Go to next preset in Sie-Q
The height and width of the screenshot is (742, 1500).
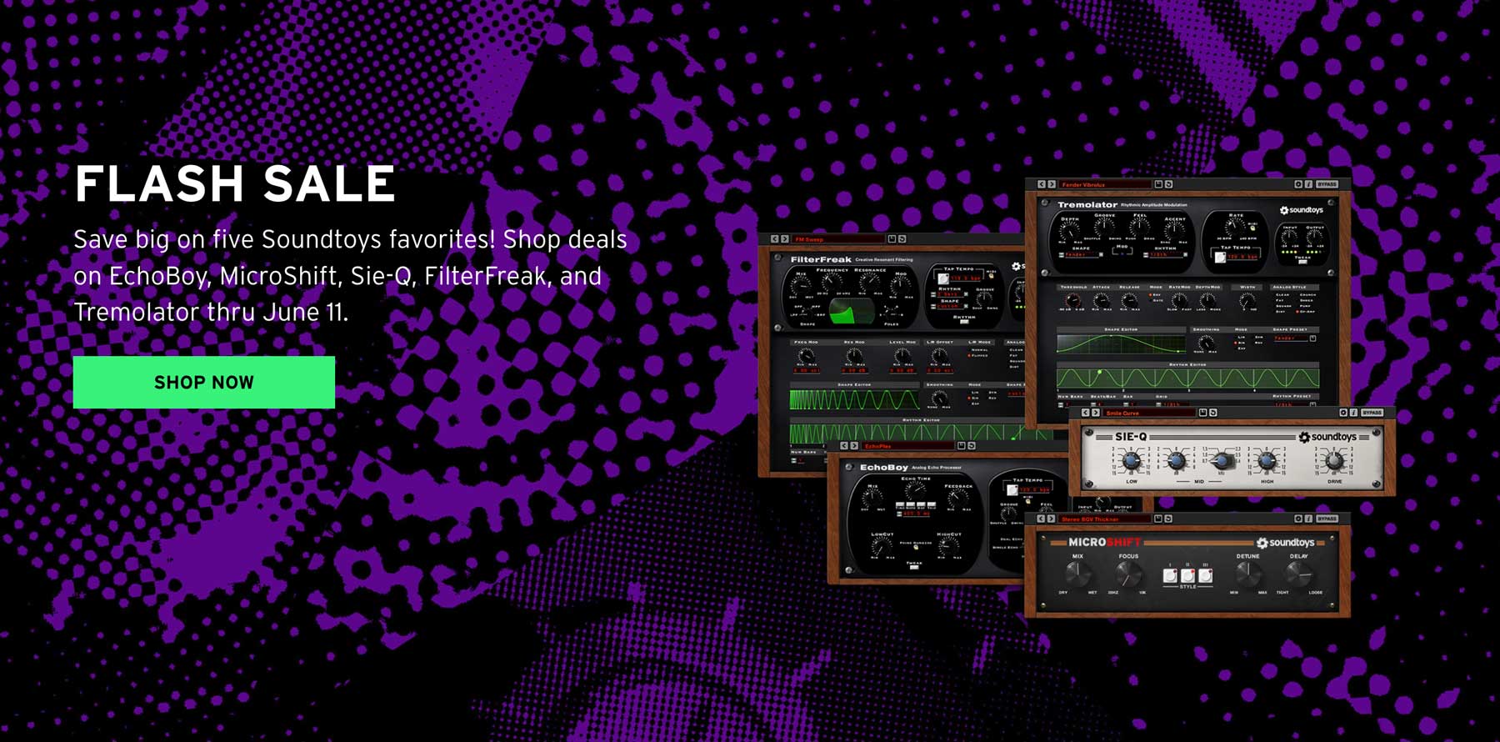point(1096,413)
